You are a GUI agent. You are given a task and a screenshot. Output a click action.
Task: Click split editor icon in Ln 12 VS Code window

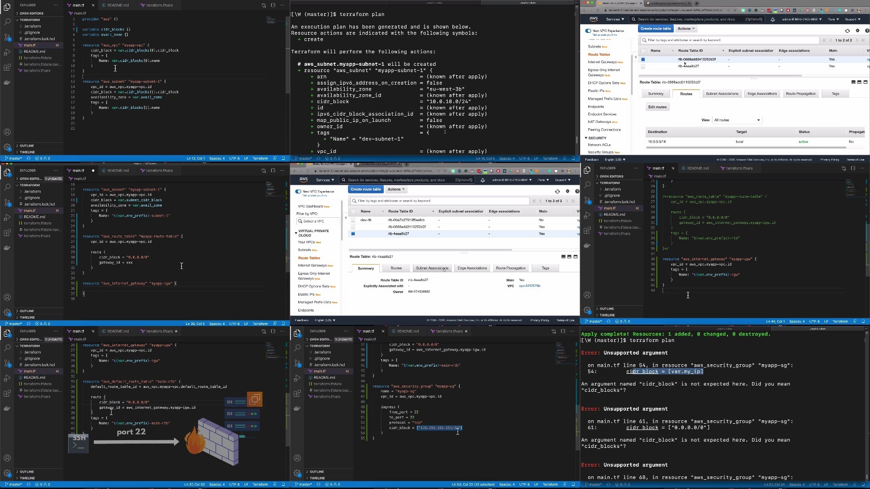point(273,5)
